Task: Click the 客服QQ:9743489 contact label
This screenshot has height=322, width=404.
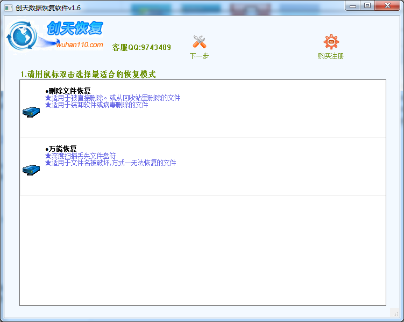Action: 141,47
